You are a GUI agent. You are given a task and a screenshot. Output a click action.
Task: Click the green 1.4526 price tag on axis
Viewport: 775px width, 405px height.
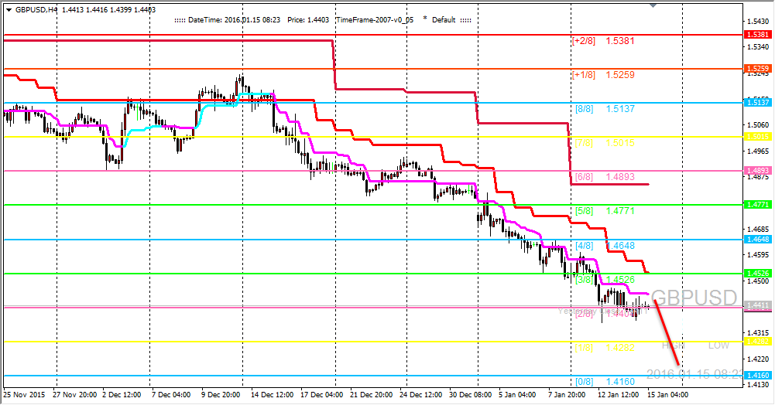click(x=758, y=274)
